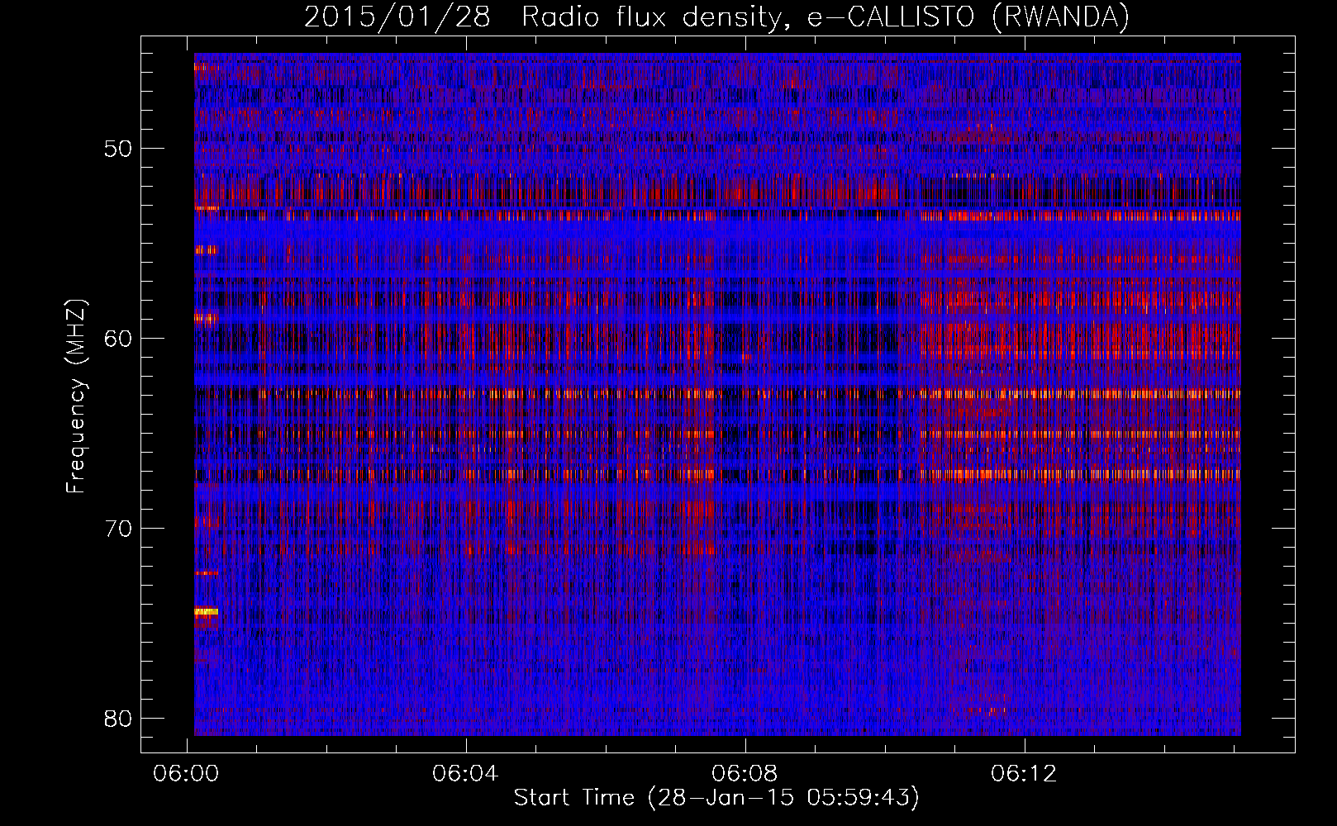
Task: Click the 06:08 time tick label
Action: pyautogui.click(x=745, y=774)
